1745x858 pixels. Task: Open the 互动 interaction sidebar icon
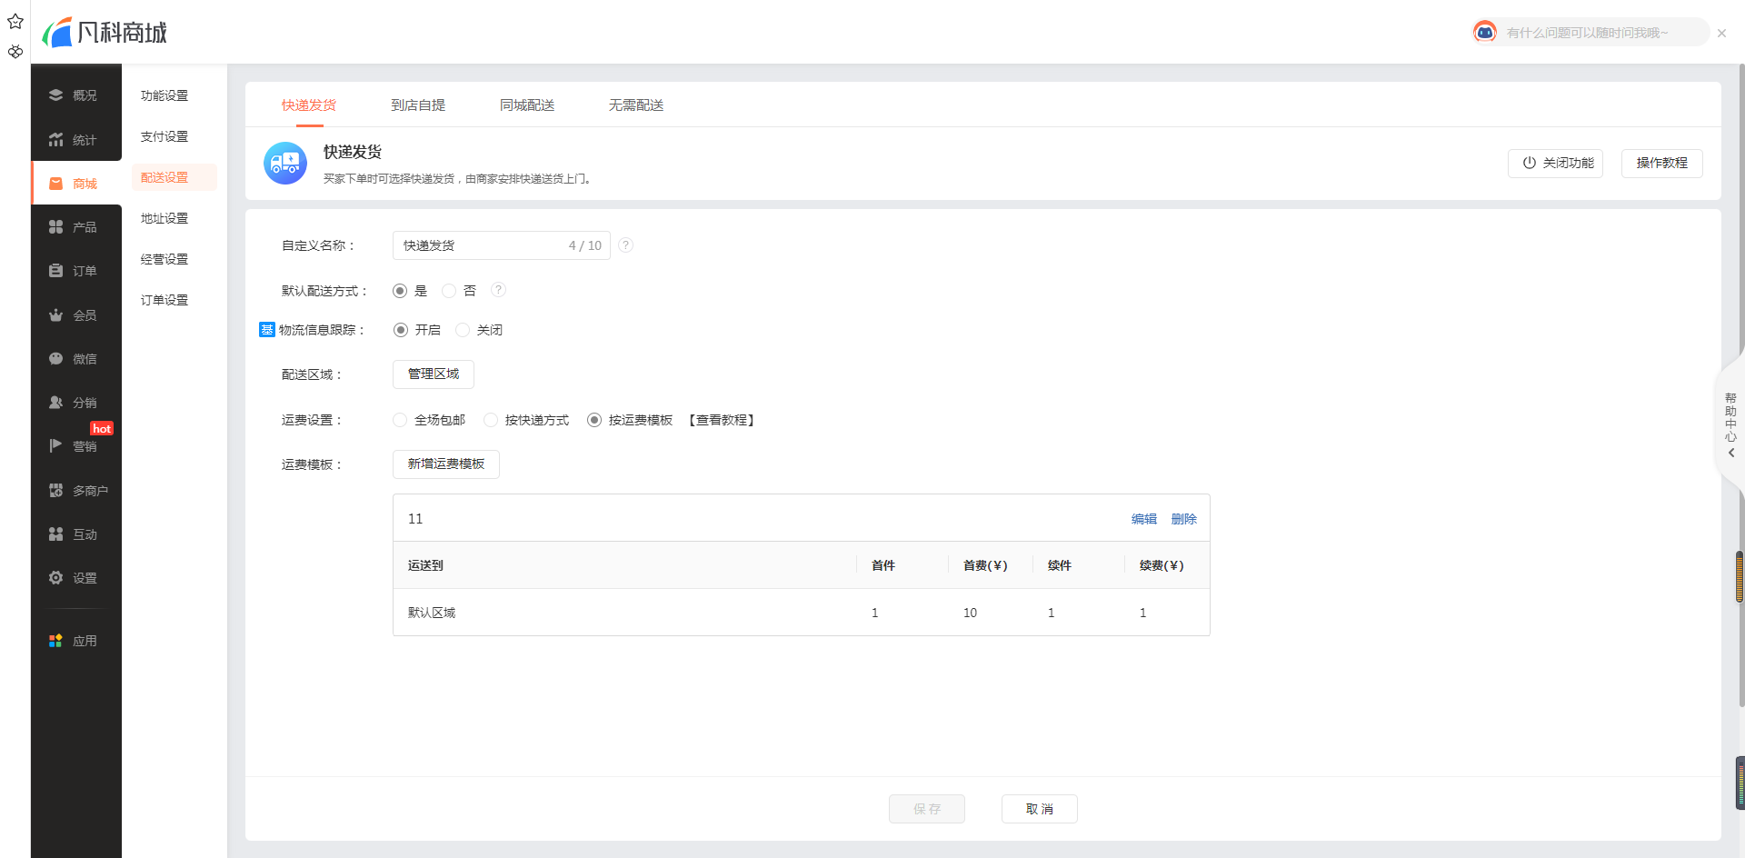56,534
